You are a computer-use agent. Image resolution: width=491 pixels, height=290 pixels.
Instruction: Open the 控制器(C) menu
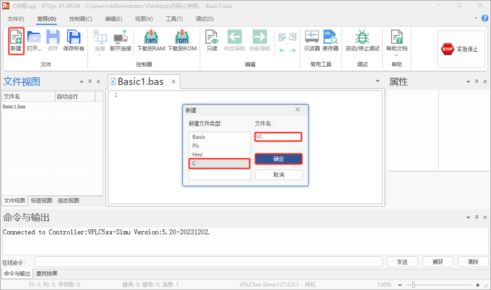[81, 19]
